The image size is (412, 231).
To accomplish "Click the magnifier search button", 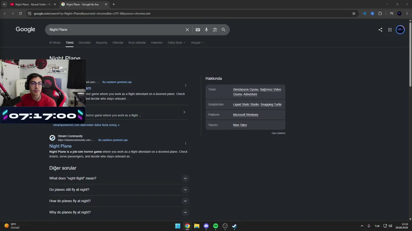I will 223,30.
